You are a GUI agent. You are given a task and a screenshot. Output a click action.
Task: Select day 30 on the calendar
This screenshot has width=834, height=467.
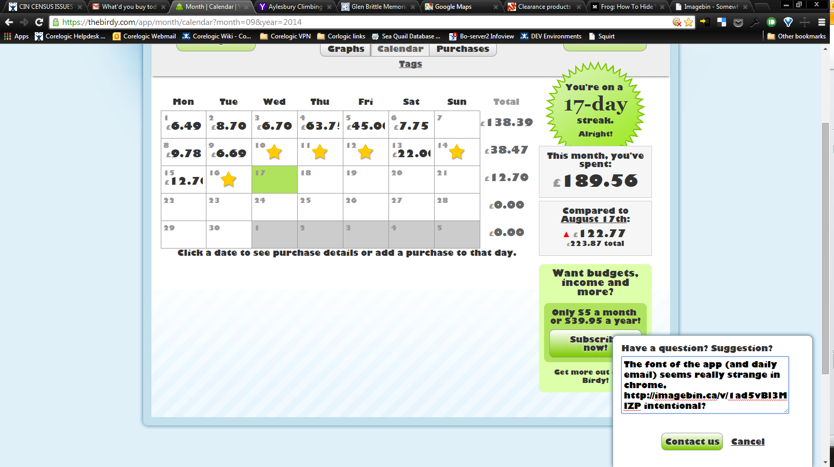tap(229, 235)
